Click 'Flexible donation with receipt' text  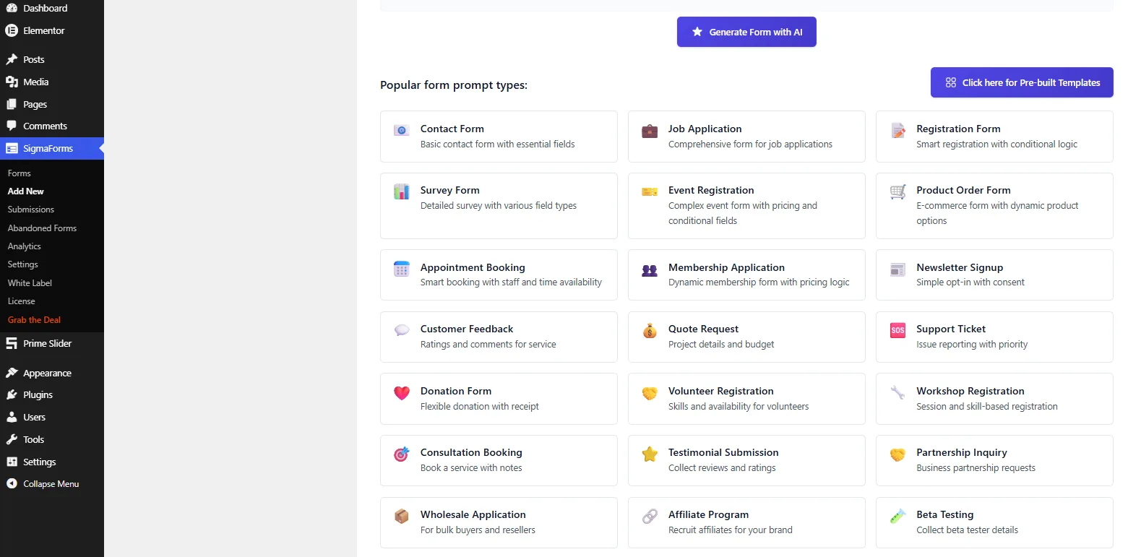pyautogui.click(x=479, y=406)
